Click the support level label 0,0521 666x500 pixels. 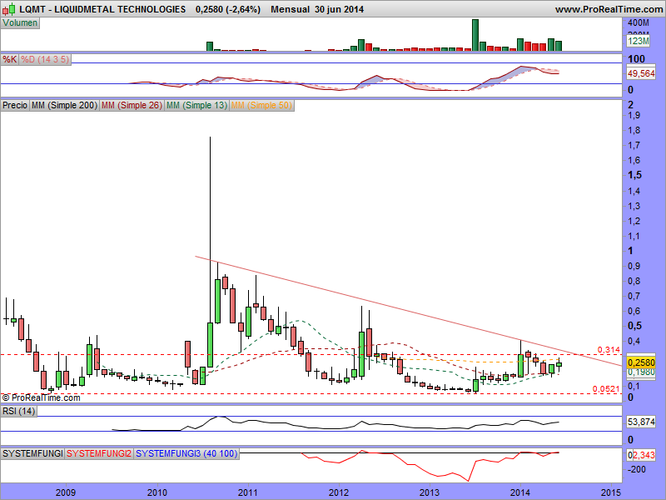click(x=606, y=388)
